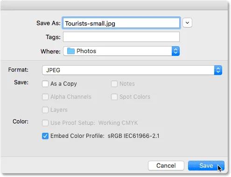Screen dimensions: 231x177
Task: Click the Cancel button
Action: (166, 166)
